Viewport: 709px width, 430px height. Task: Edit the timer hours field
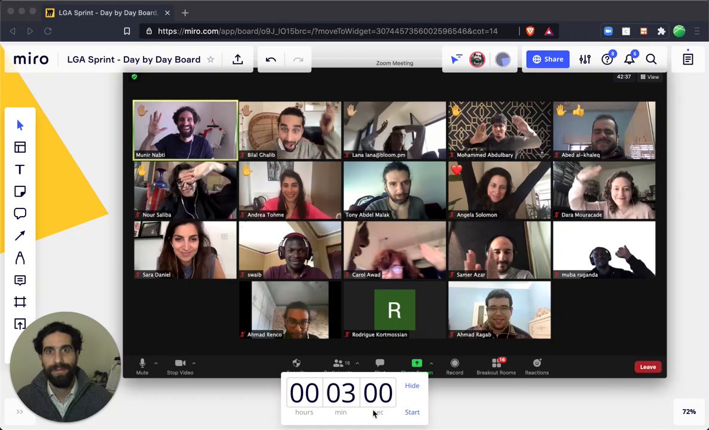tap(304, 392)
